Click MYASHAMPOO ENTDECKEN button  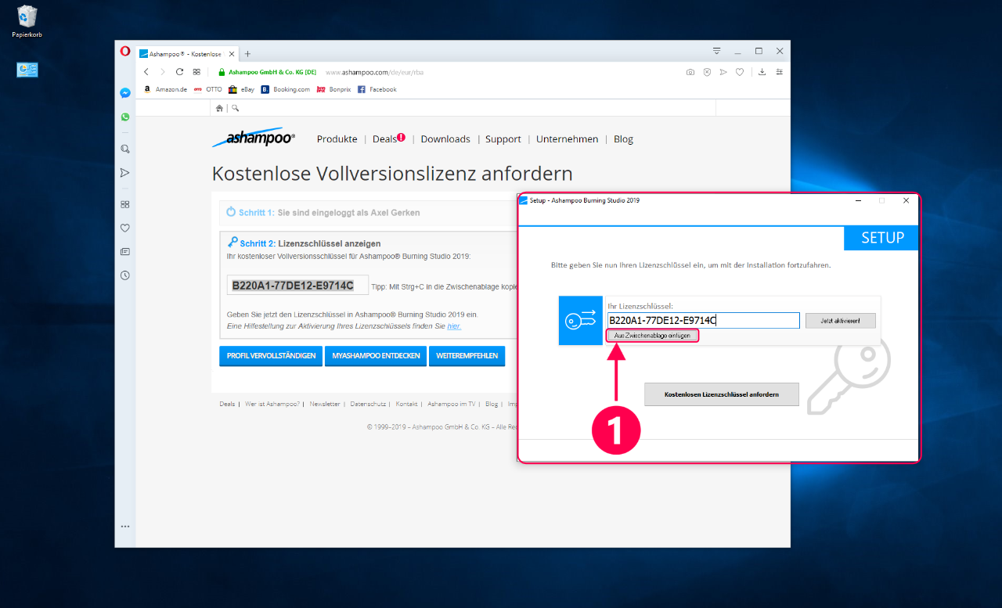376,355
